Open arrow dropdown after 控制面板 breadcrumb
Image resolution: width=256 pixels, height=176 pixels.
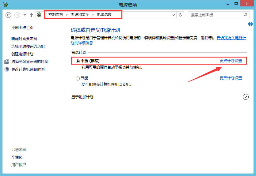coord(67,15)
